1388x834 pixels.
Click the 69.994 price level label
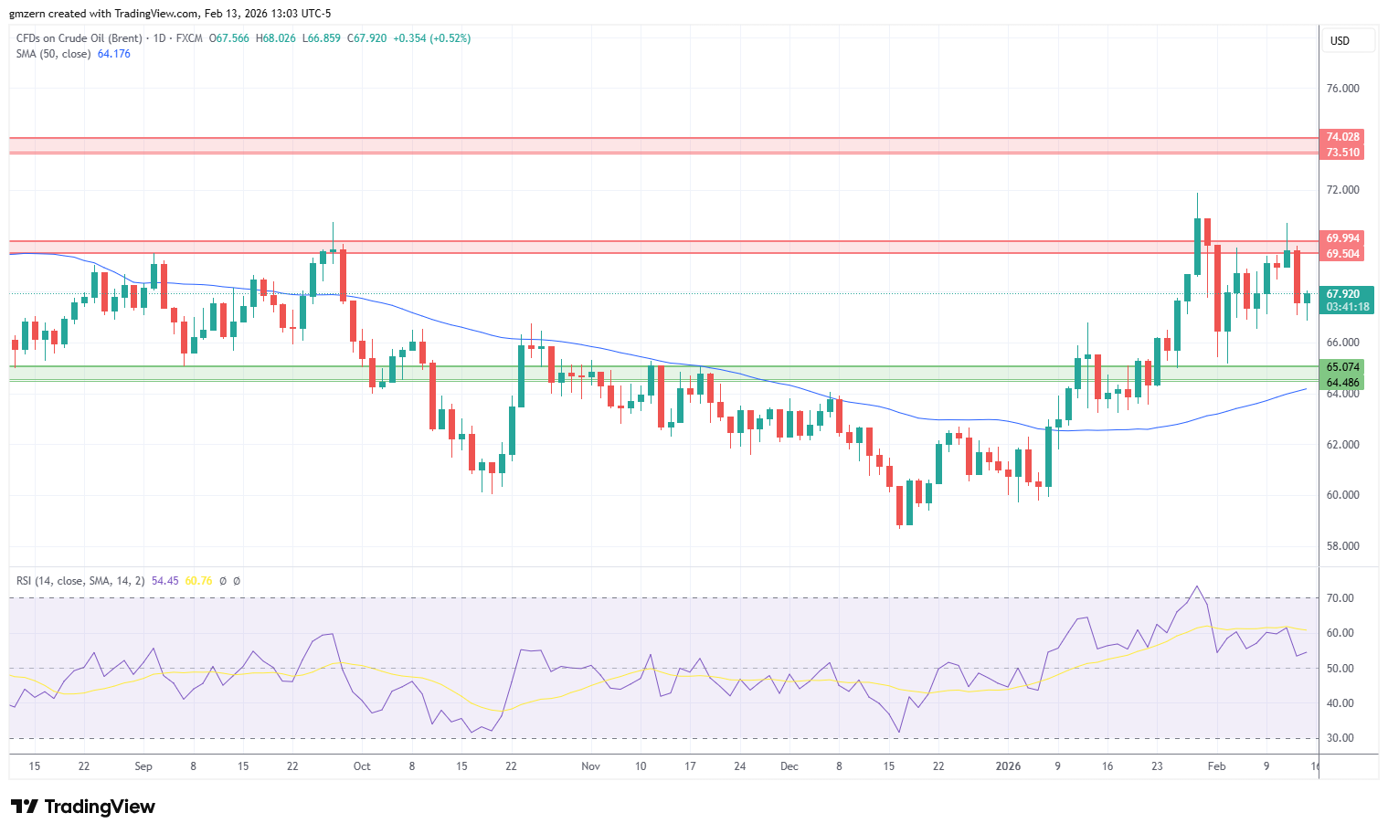pos(1342,238)
